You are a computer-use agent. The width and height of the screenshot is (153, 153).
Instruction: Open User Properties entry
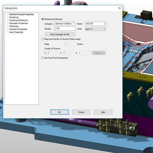pyautogui.click(x=16, y=32)
